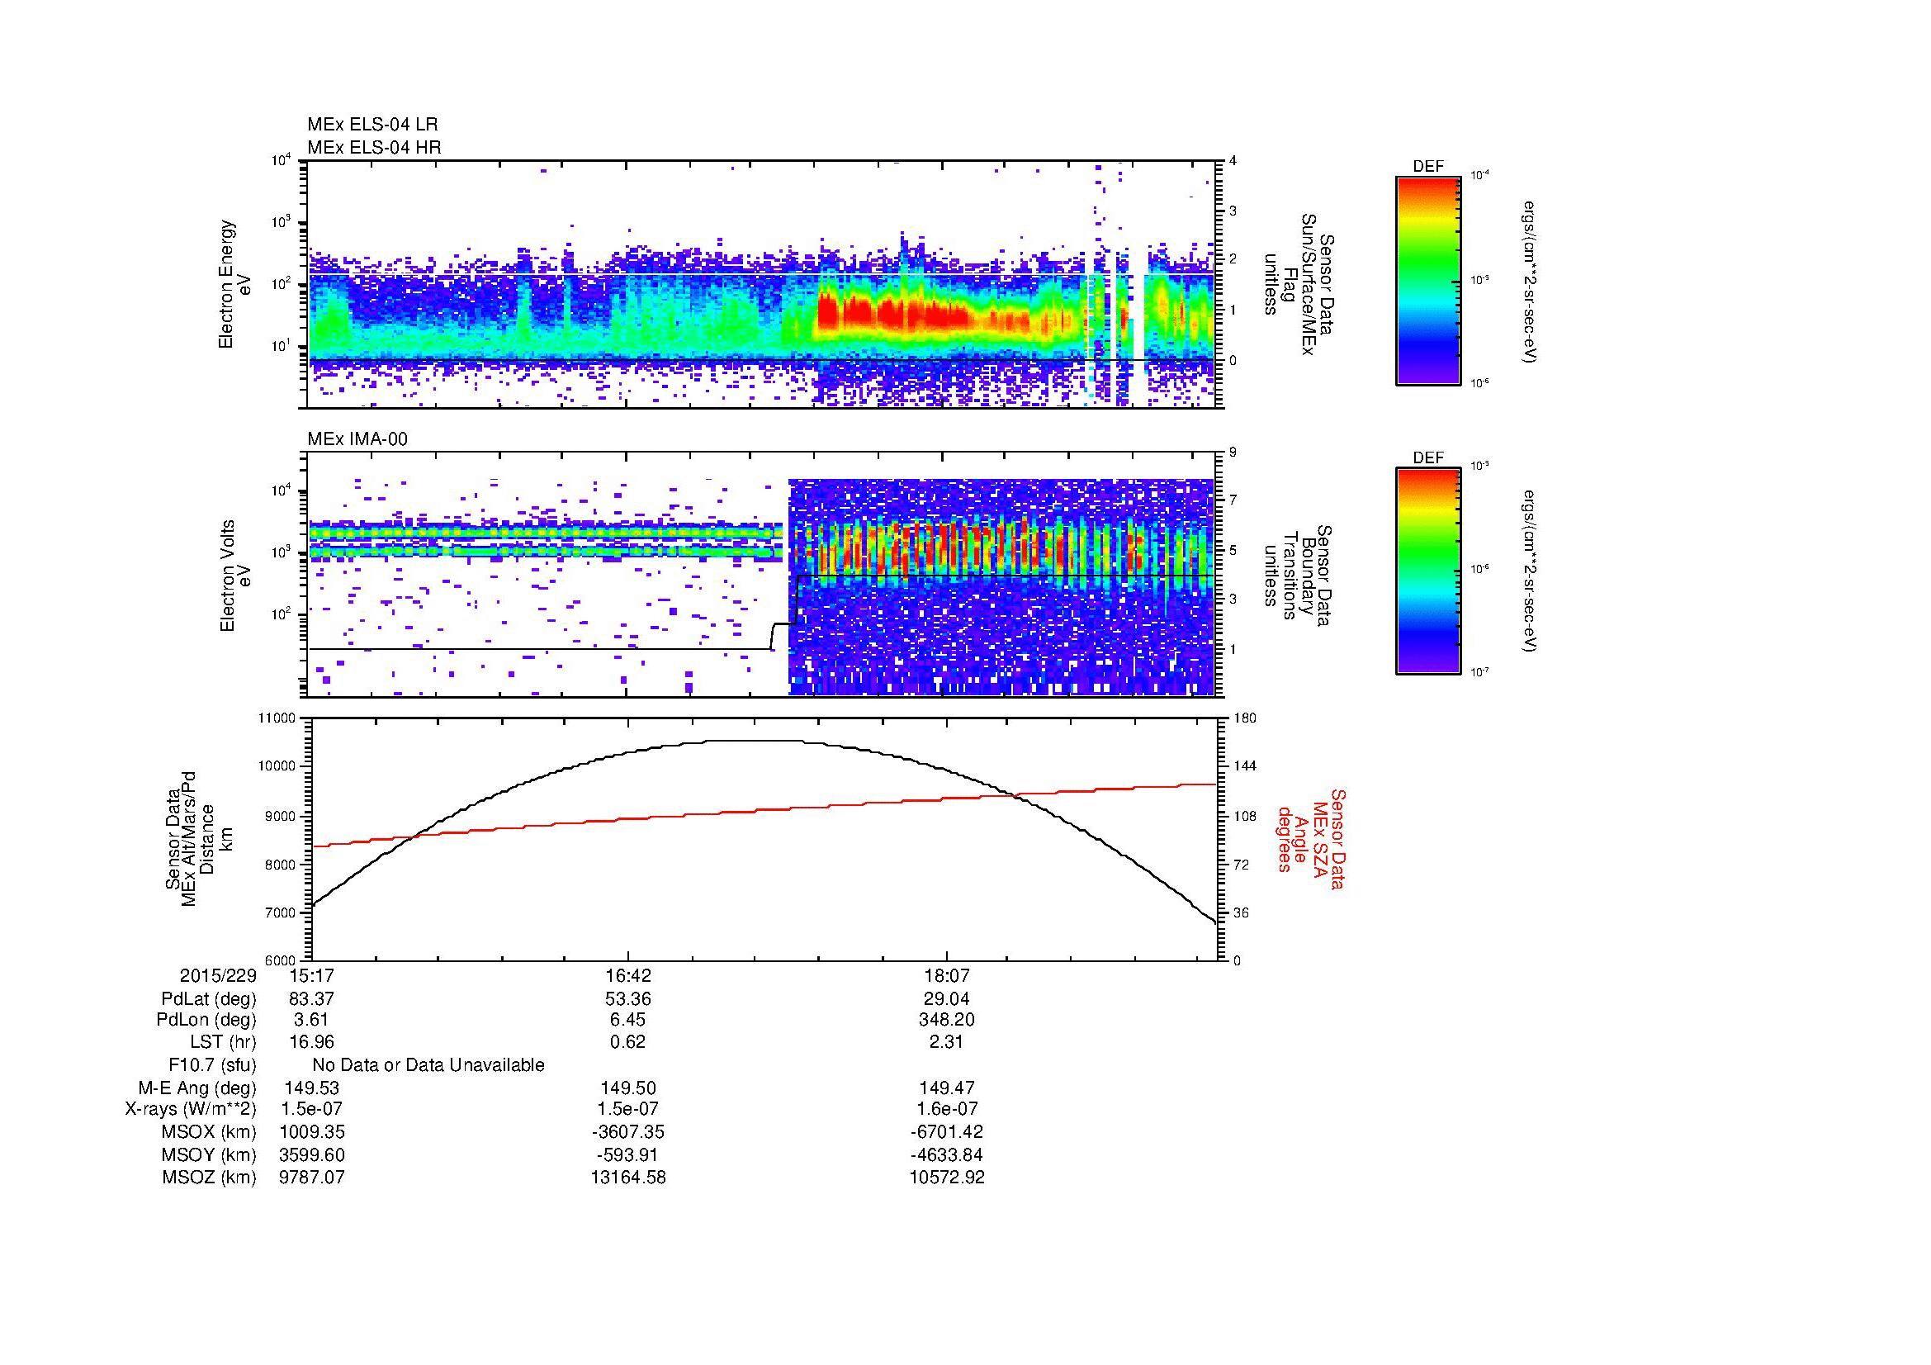Click the 18:07 time tick label
1931x1365 pixels.
pos(947,975)
